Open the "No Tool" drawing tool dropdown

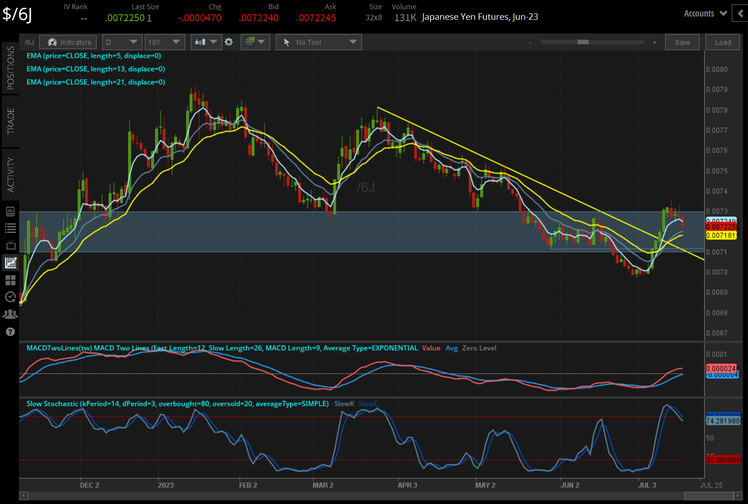click(x=318, y=42)
